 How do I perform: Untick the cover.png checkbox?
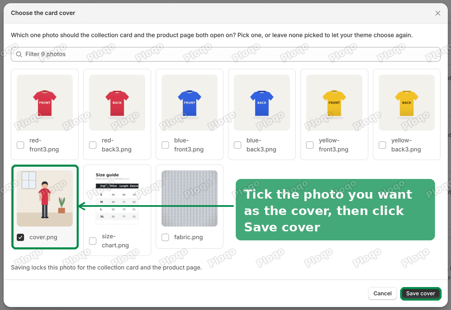click(x=20, y=238)
